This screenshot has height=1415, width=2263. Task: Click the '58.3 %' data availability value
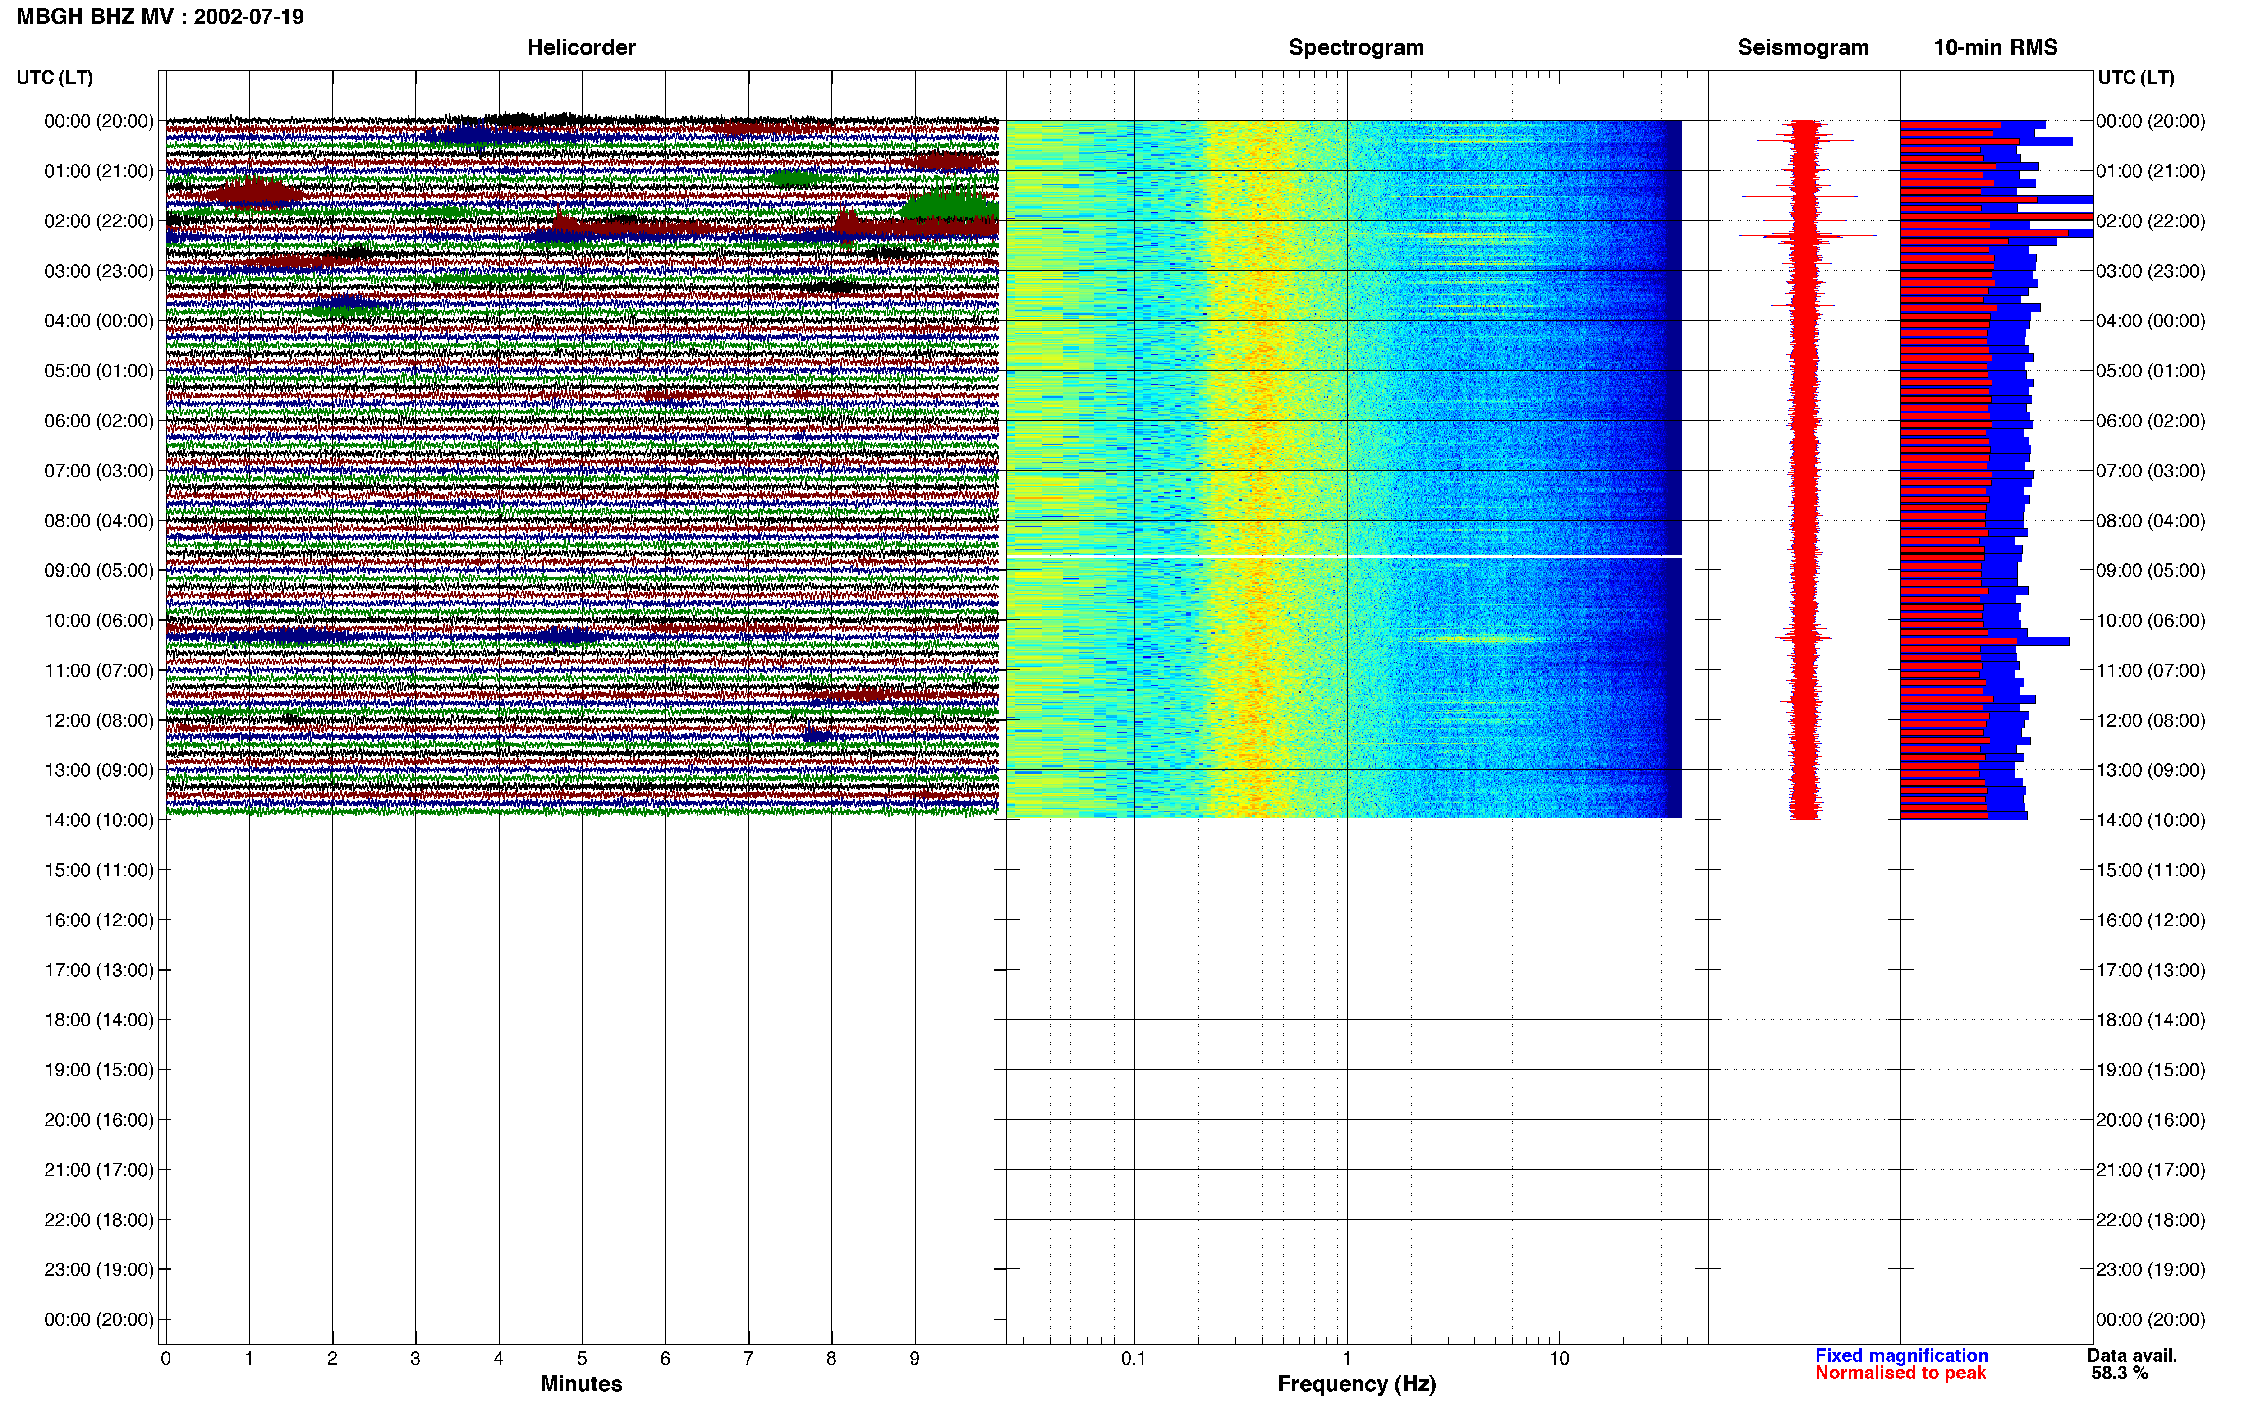2120,1373
